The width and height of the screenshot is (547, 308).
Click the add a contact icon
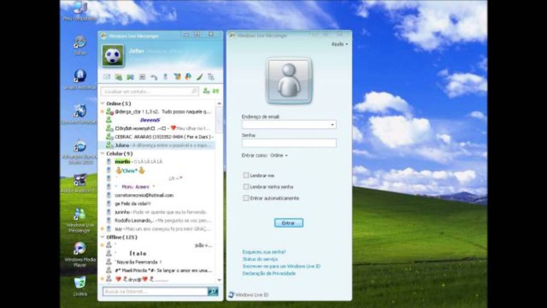coord(206,91)
